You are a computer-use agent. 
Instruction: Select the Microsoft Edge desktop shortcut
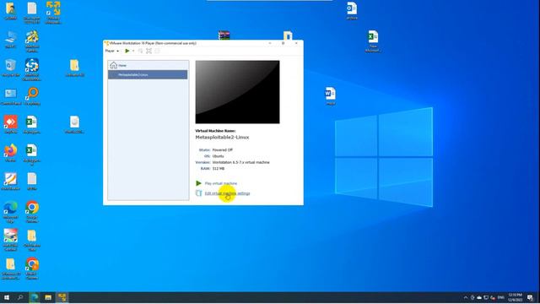point(11,212)
